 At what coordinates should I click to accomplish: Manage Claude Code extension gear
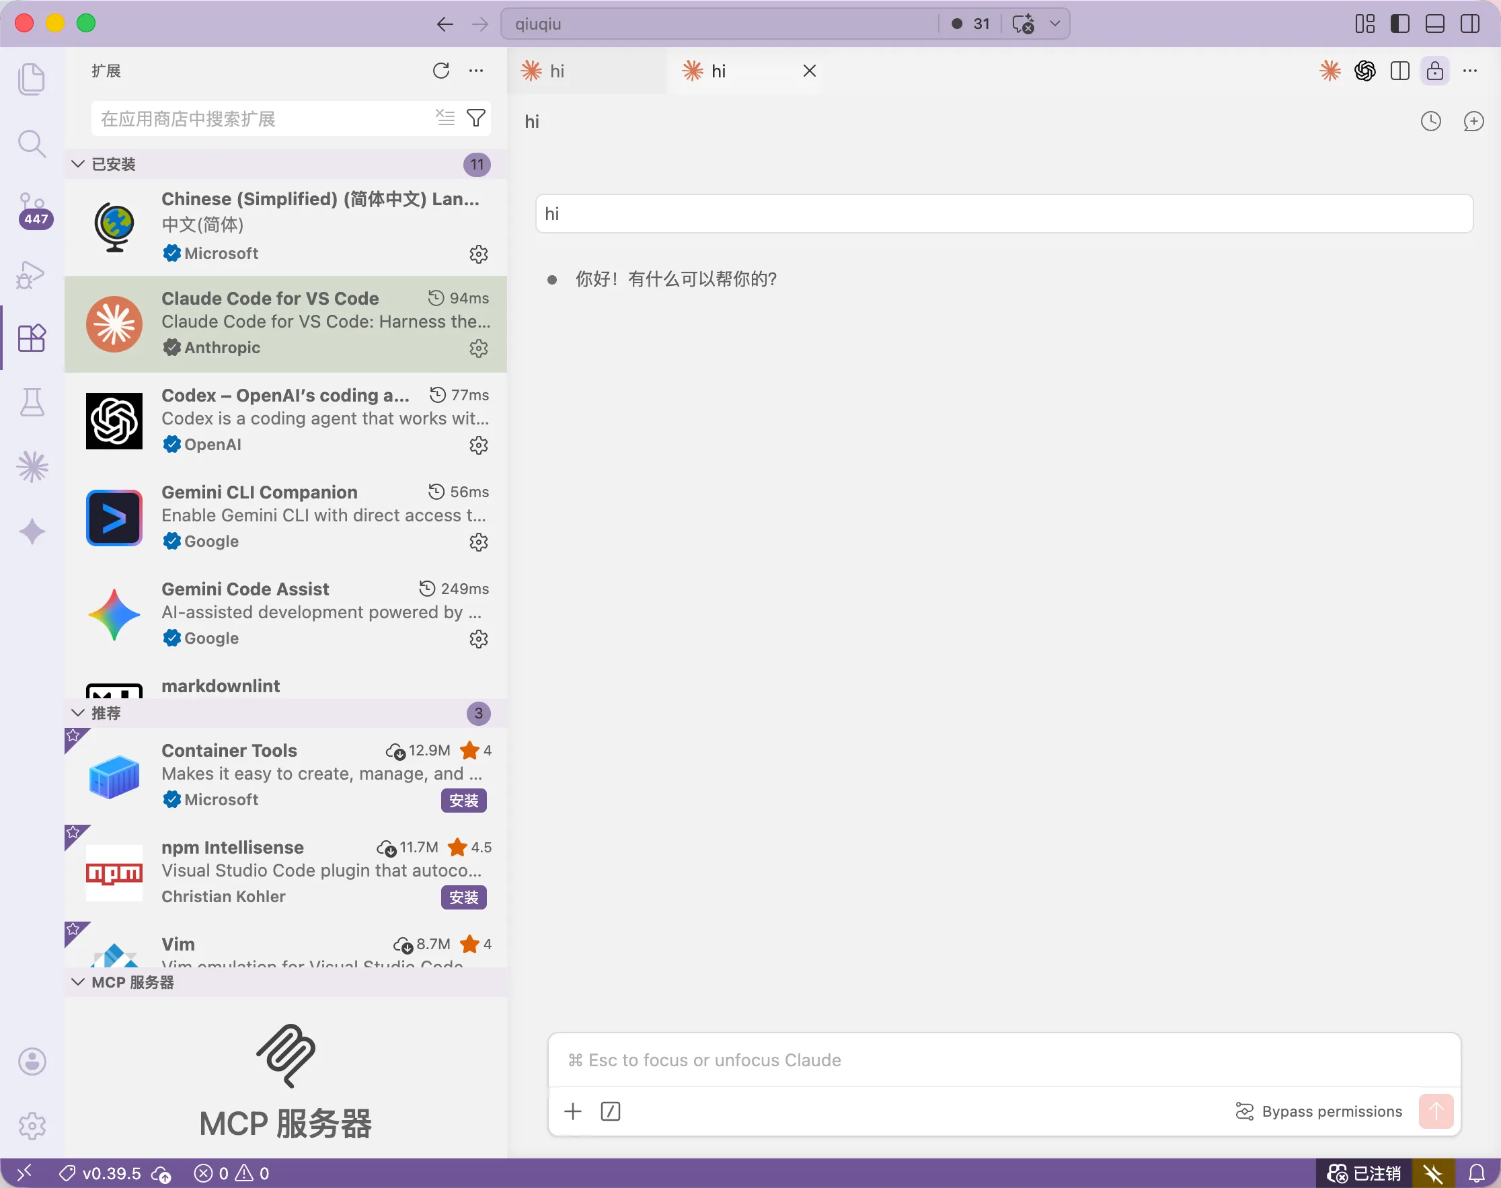(478, 348)
